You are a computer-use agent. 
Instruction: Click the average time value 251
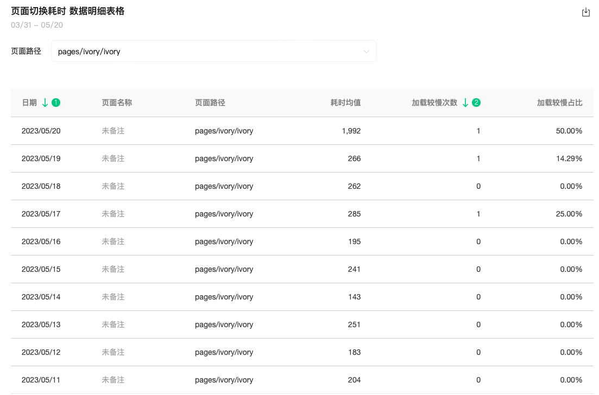(x=354, y=325)
